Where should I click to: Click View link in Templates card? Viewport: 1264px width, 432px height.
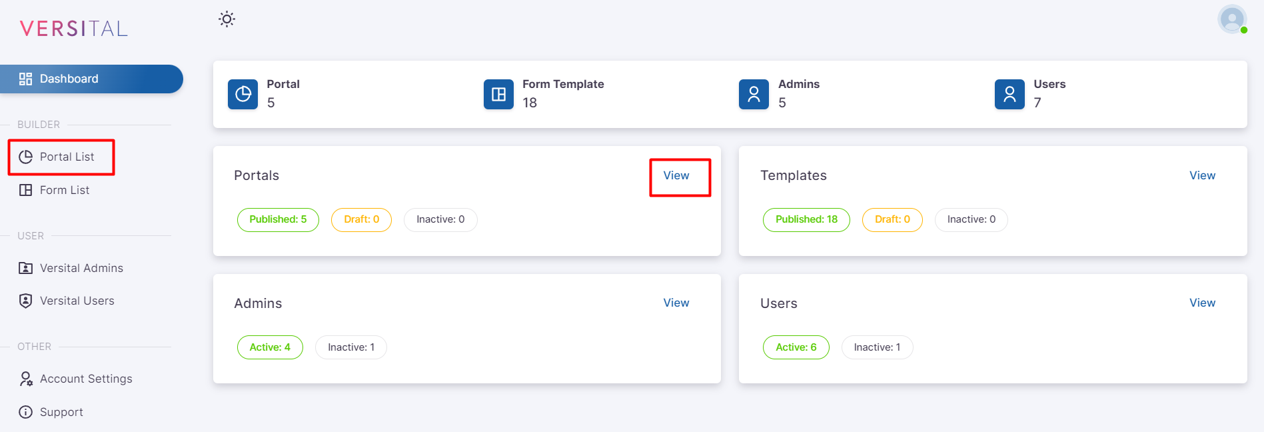click(1202, 175)
